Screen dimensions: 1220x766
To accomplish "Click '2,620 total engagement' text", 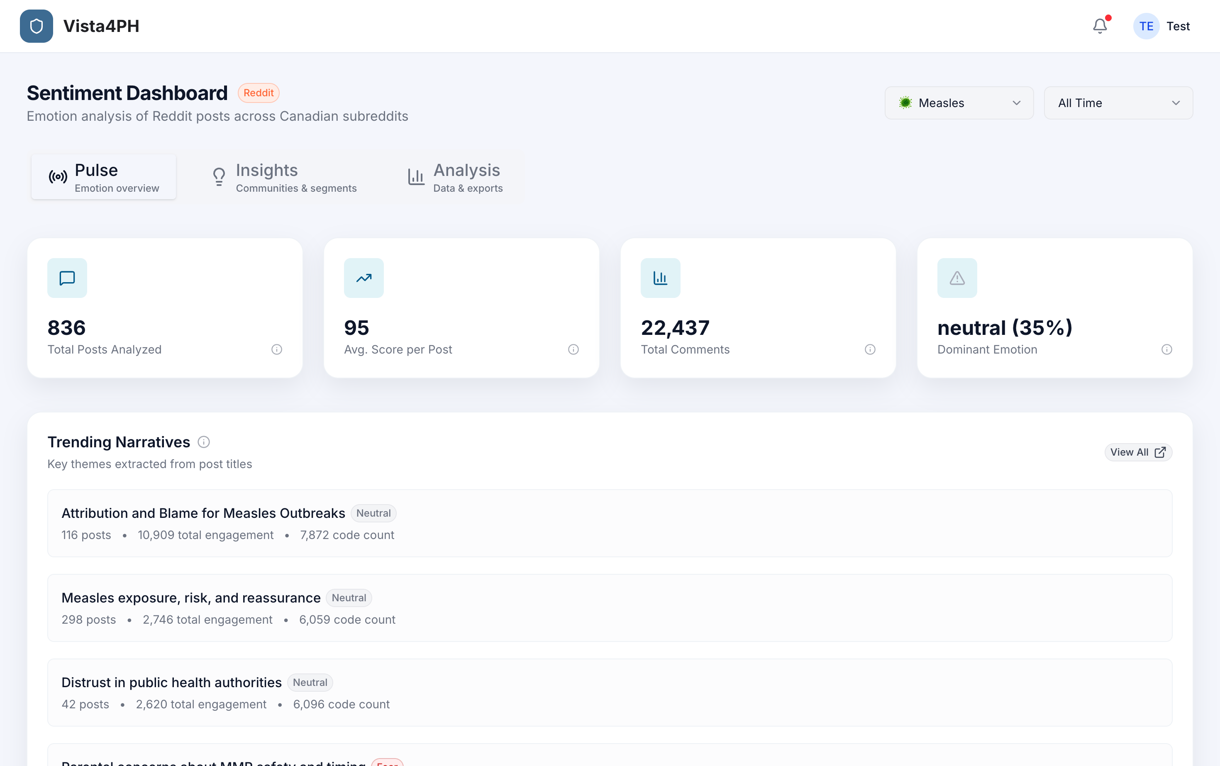I will coord(201,704).
